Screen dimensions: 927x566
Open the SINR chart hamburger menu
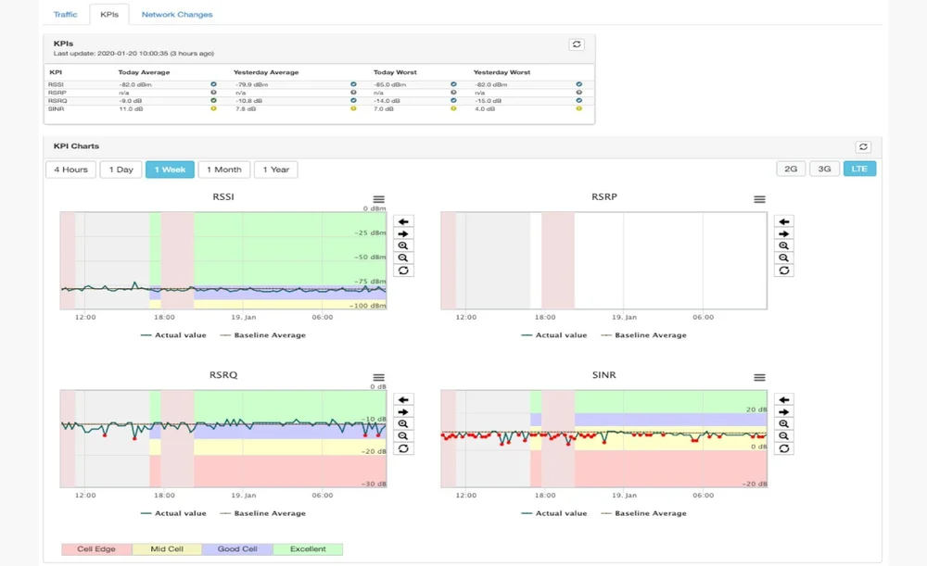(x=759, y=377)
